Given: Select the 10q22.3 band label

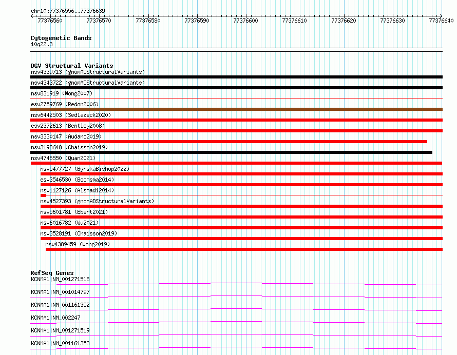Looking at the screenshot, I should tap(42, 44).
